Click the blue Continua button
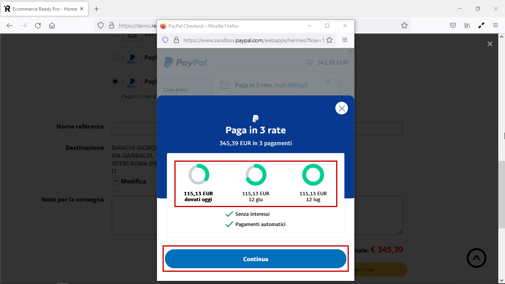The height and width of the screenshot is (284, 505). [x=256, y=259]
